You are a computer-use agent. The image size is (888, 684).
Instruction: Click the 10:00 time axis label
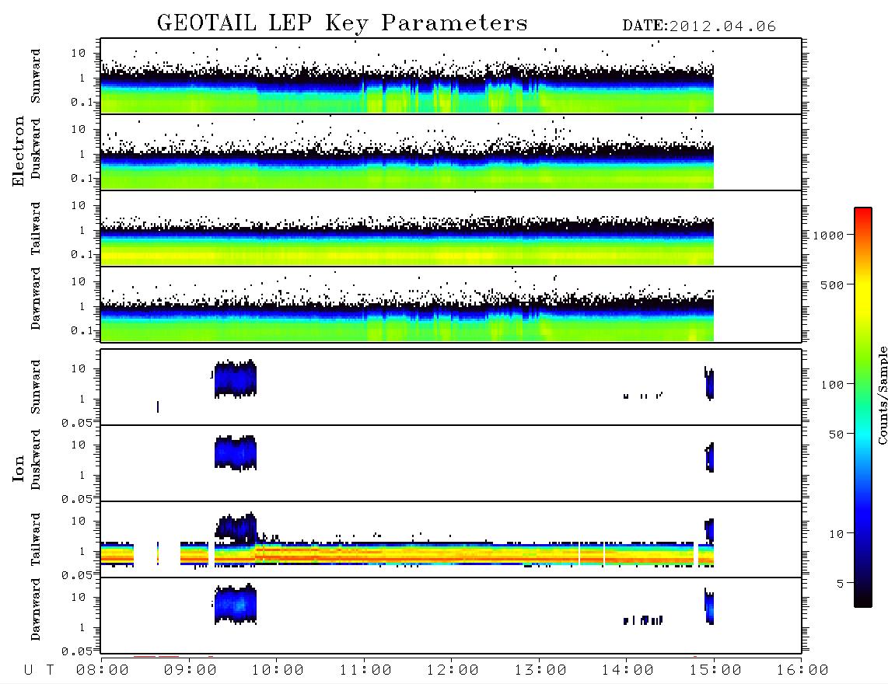tap(278, 671)
